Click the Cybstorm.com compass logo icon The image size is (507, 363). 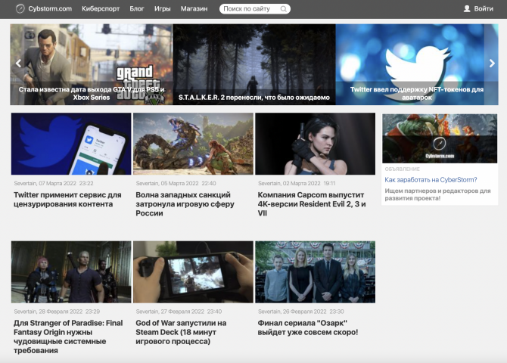tap(20, 9)
